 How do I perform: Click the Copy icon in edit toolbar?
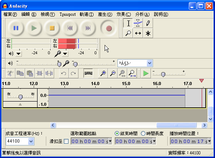pos(20,73)
